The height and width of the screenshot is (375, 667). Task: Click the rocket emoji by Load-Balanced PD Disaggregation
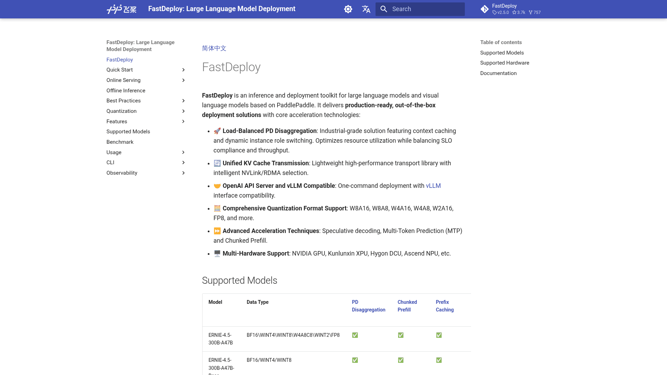point(217,131)
